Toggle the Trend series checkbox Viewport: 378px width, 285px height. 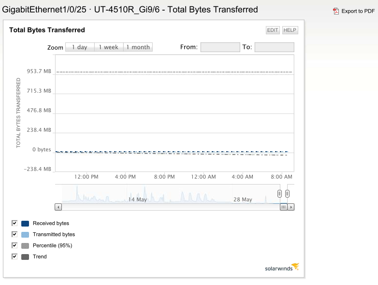(x=15, y=256)
